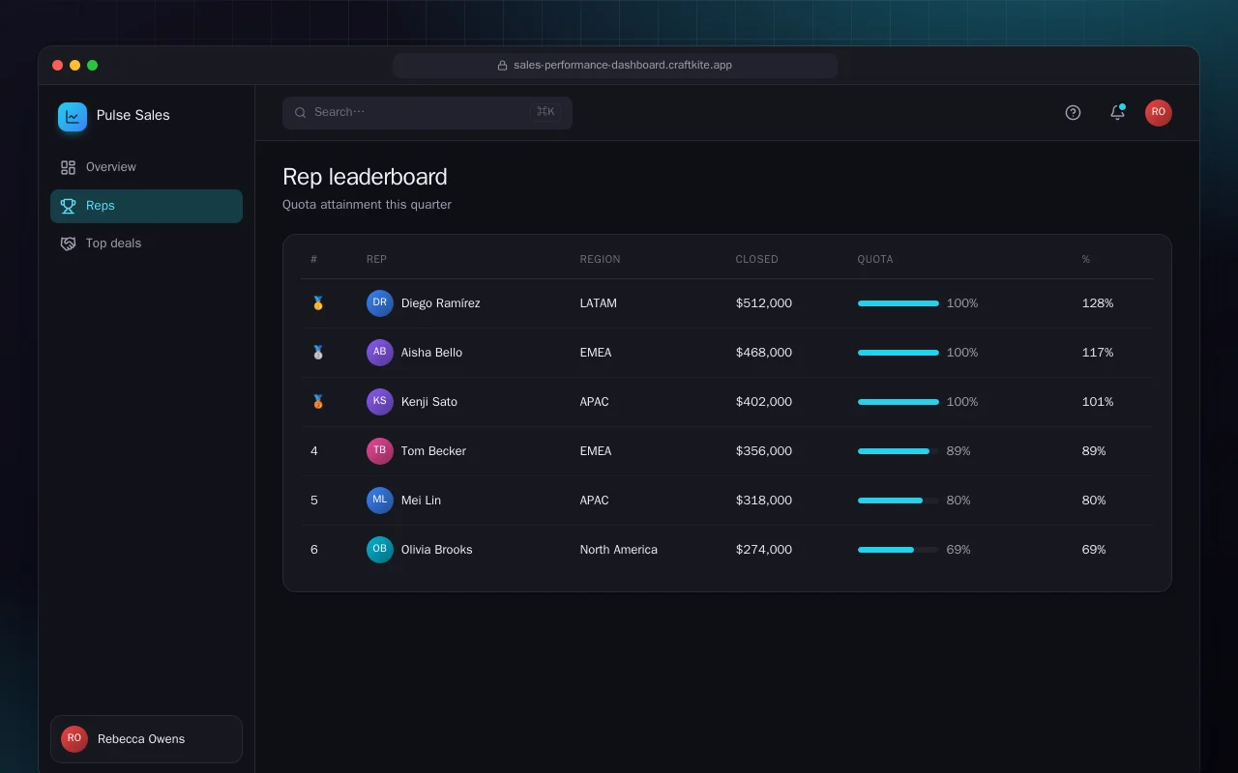Screen dimensions: 1238x773
Task: Open the Rebecca Owens account card
Action: [x=146, y=739]
